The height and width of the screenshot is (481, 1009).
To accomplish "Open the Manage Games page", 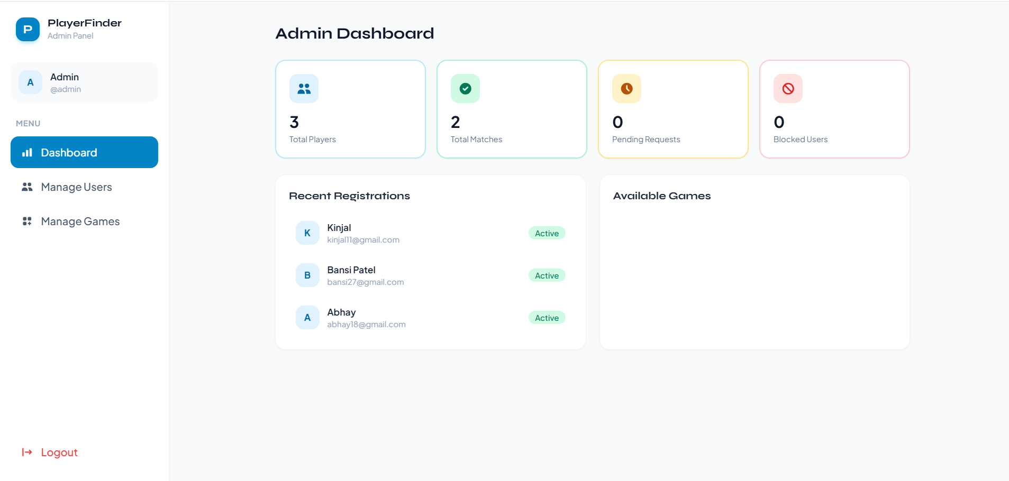I will [84, 221].
